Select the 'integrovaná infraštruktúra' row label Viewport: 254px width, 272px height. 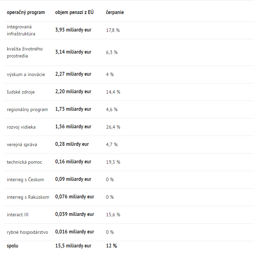[x=21, y=30]
